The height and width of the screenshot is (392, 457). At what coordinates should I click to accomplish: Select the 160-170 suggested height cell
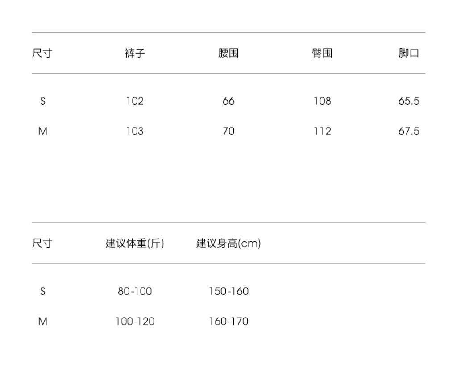pos(228,321)
